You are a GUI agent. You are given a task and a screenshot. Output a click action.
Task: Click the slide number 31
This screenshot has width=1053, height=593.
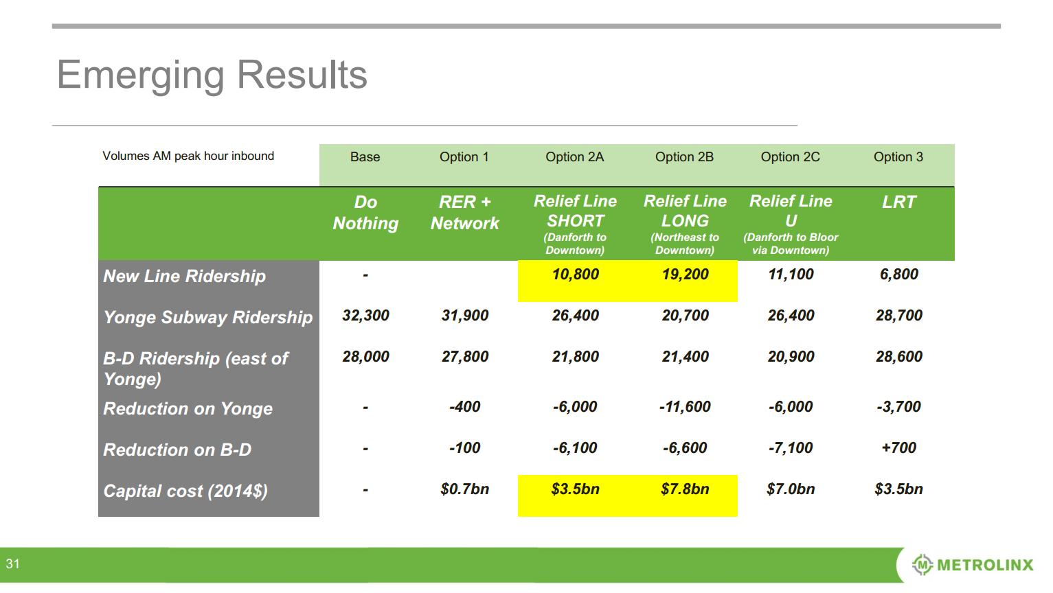click(13, 564)
